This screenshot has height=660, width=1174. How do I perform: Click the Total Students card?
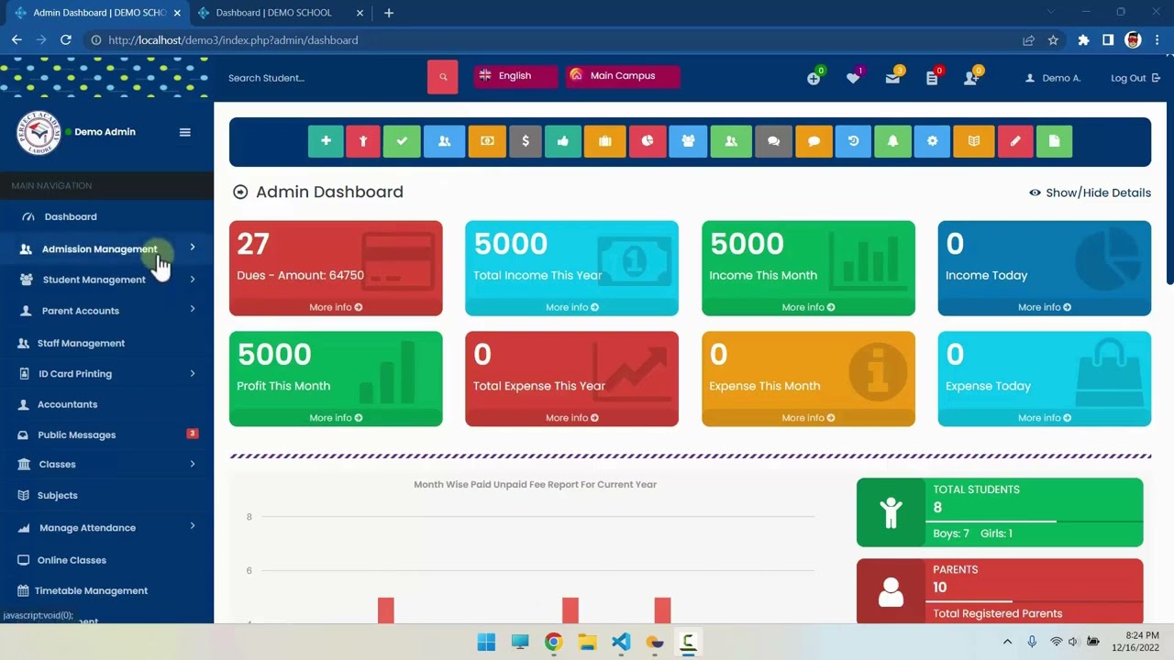pyautogui.click(x=1000, y=512)
